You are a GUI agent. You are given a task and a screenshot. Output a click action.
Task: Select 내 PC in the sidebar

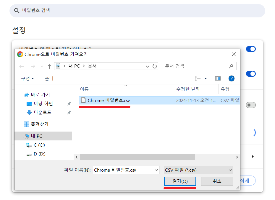(43, 136)
